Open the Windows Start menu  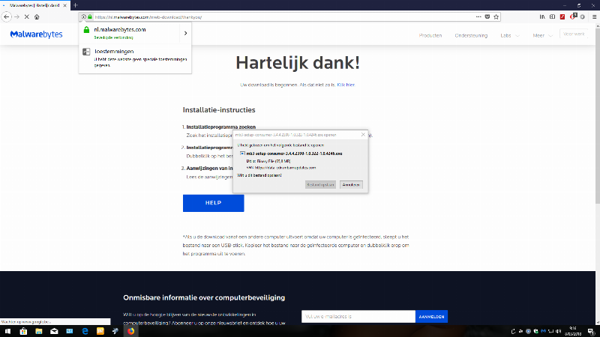[x=7, y=331]
